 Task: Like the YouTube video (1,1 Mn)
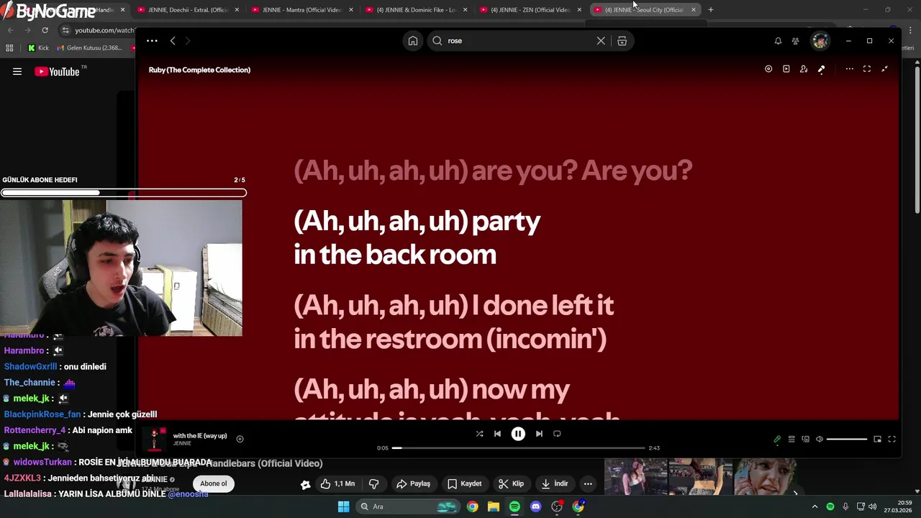pyautogui.click(x=338, y=483)
